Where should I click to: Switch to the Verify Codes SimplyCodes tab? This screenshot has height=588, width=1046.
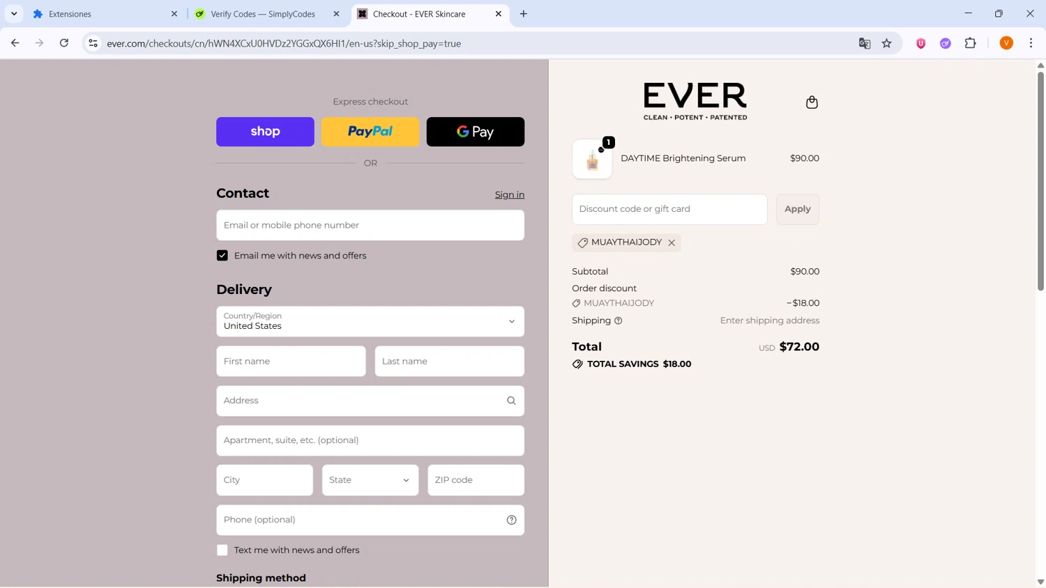[267, 14]
